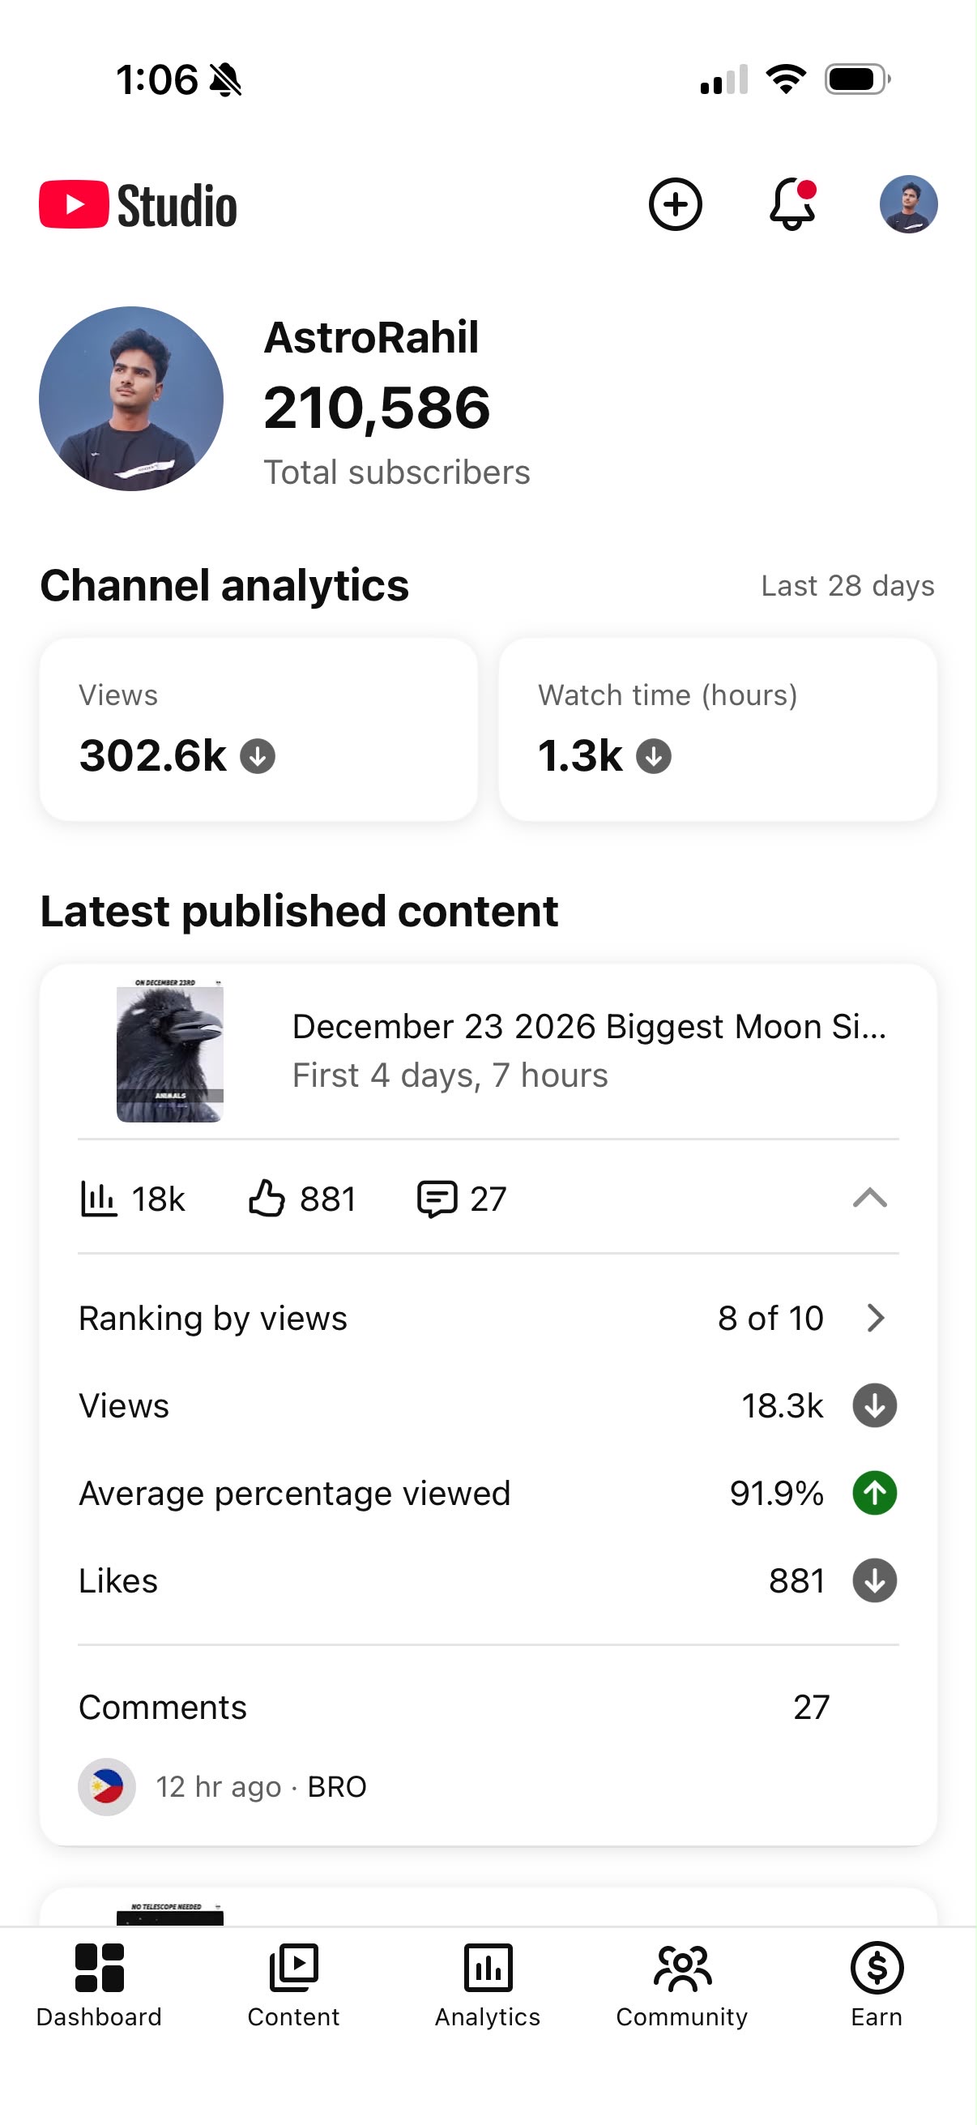Image resolution: width=977 pixels, height=2125 pixels.
Task: Tap the comments bubble icon
Action: pyautogui.click(x=437, y=1199)
